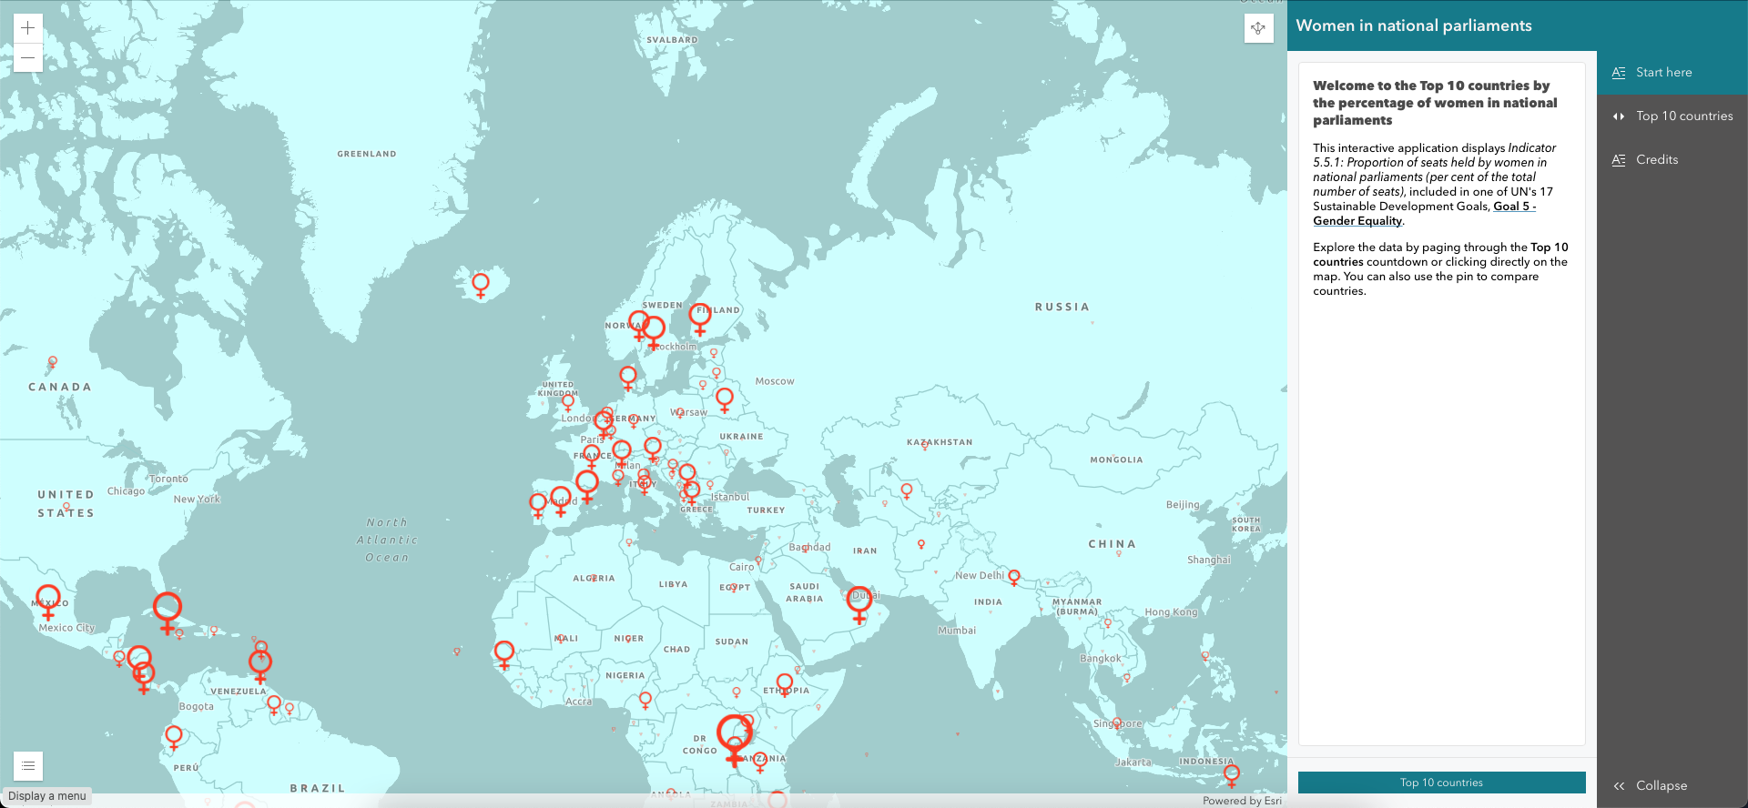The height and width of the screenshot is (808, 1748).
Task: Select the Ethiopia female symbol marker
Action: click(785, 684)
